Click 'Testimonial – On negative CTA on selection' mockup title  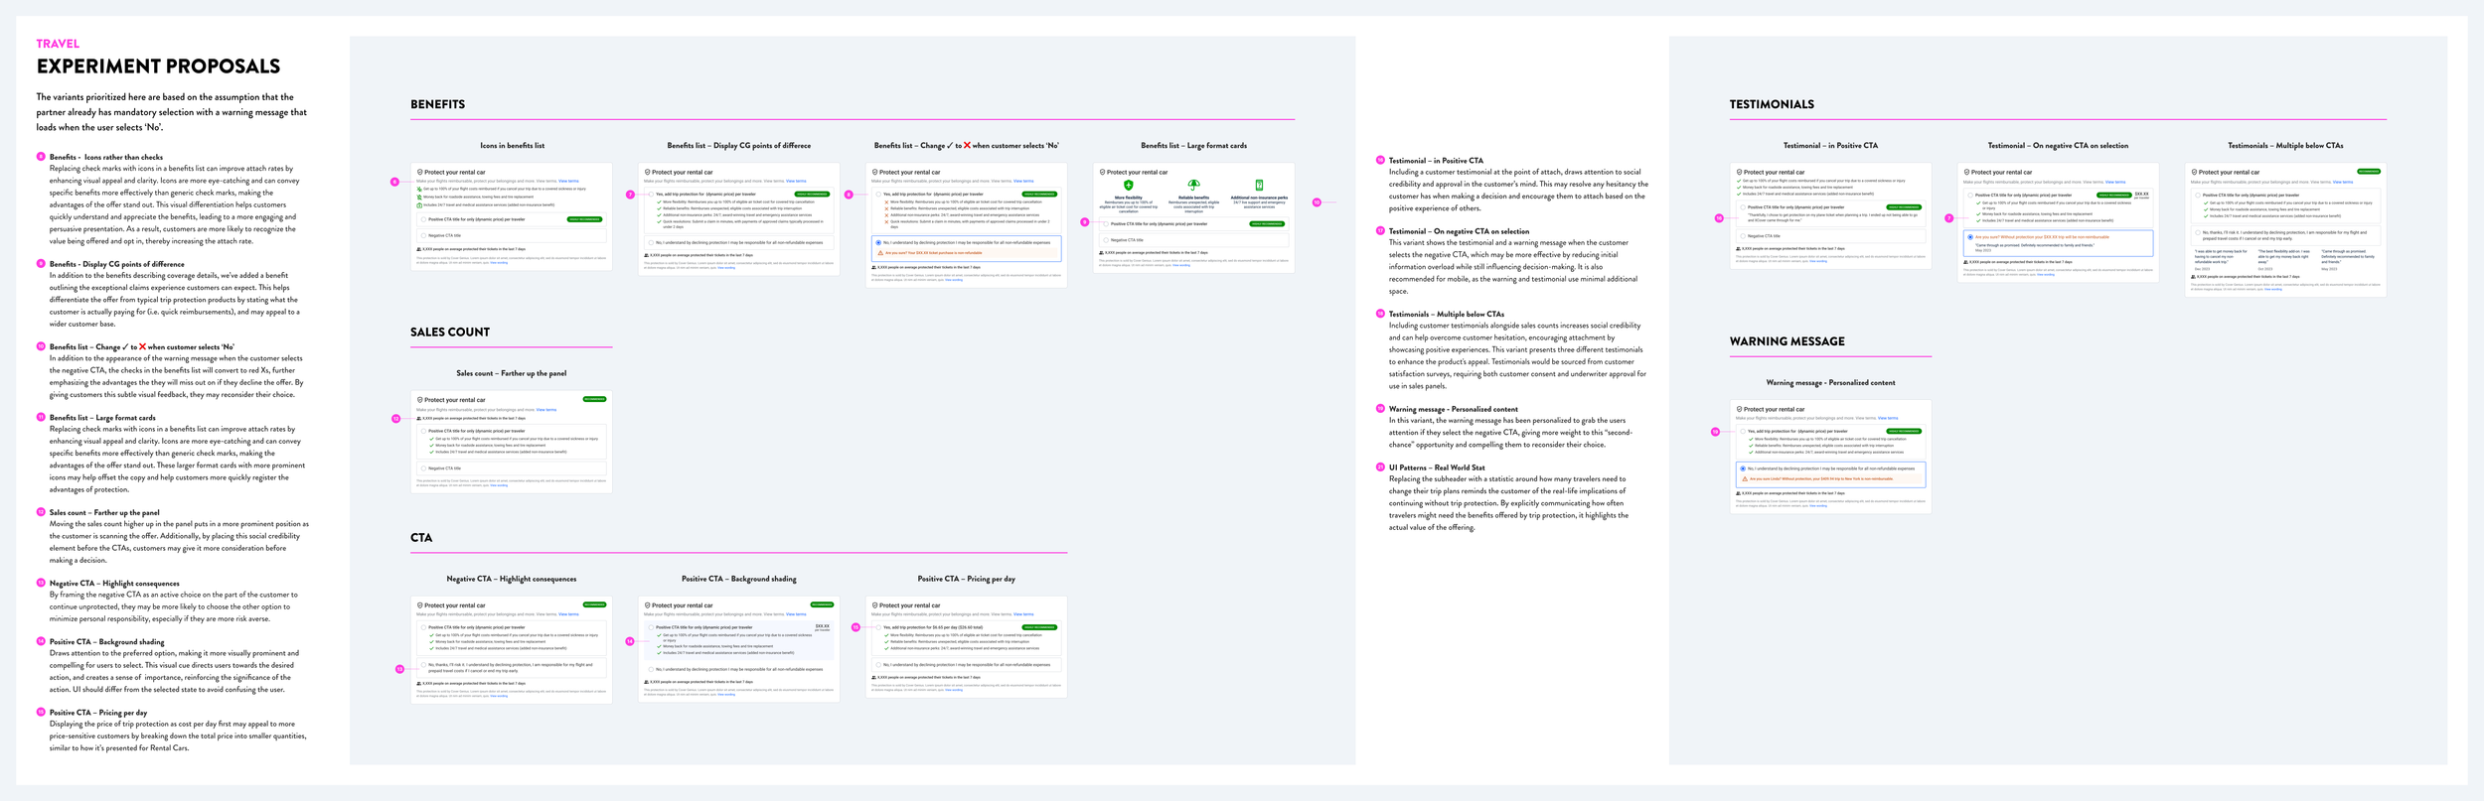click(2058, 146)
